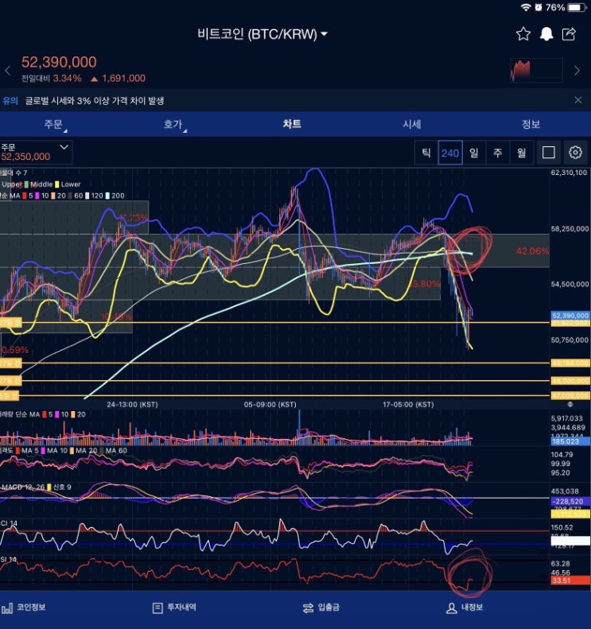Go to next coin with right arrow

(577, 71)
